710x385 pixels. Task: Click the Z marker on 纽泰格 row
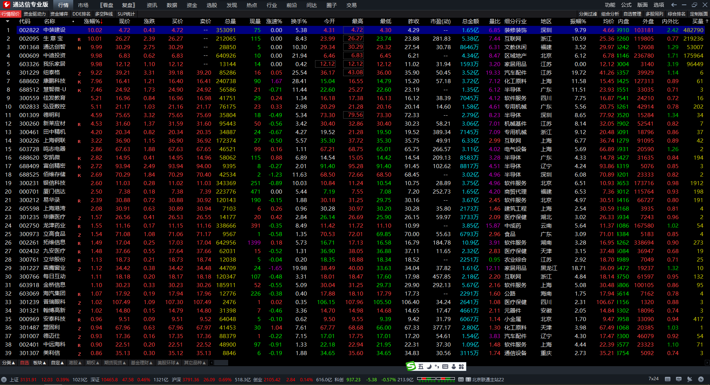pos(79,73)
